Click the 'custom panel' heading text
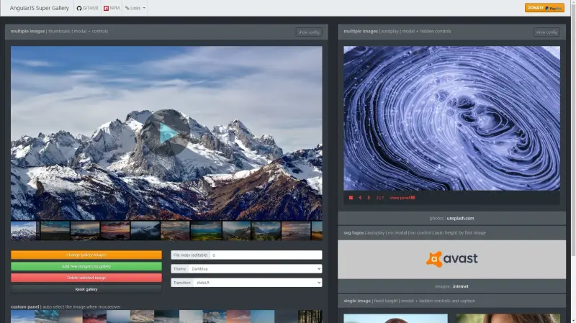This screenshot has height=323, width=576. pos(24,307)
